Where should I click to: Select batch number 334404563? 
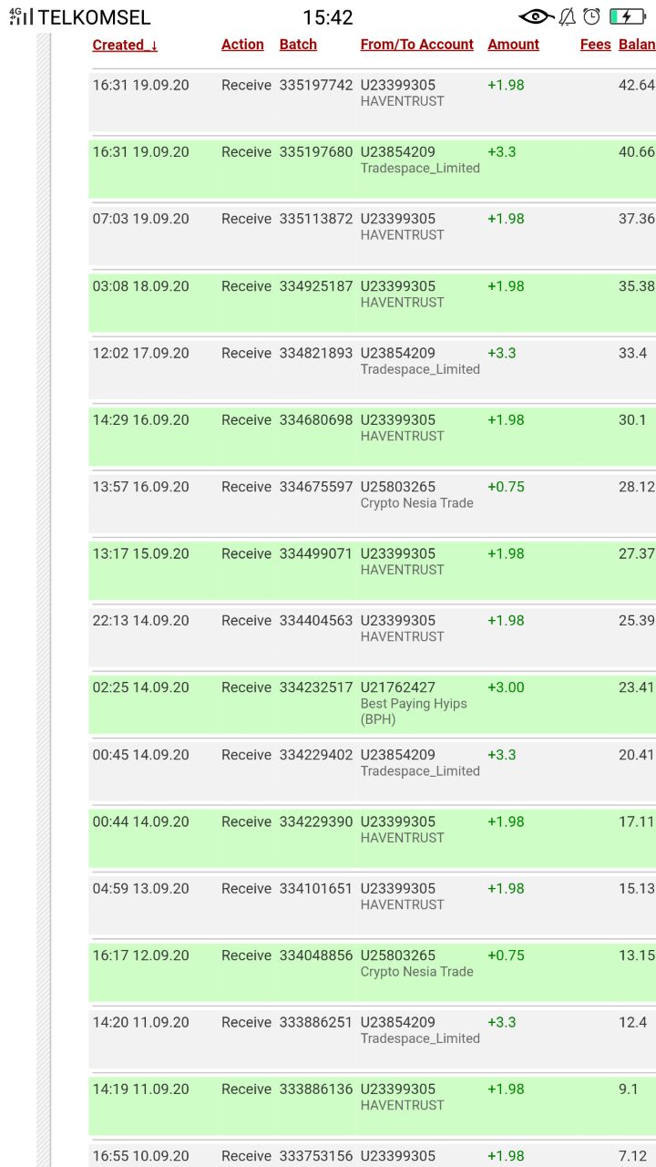(x=316, y=621)
